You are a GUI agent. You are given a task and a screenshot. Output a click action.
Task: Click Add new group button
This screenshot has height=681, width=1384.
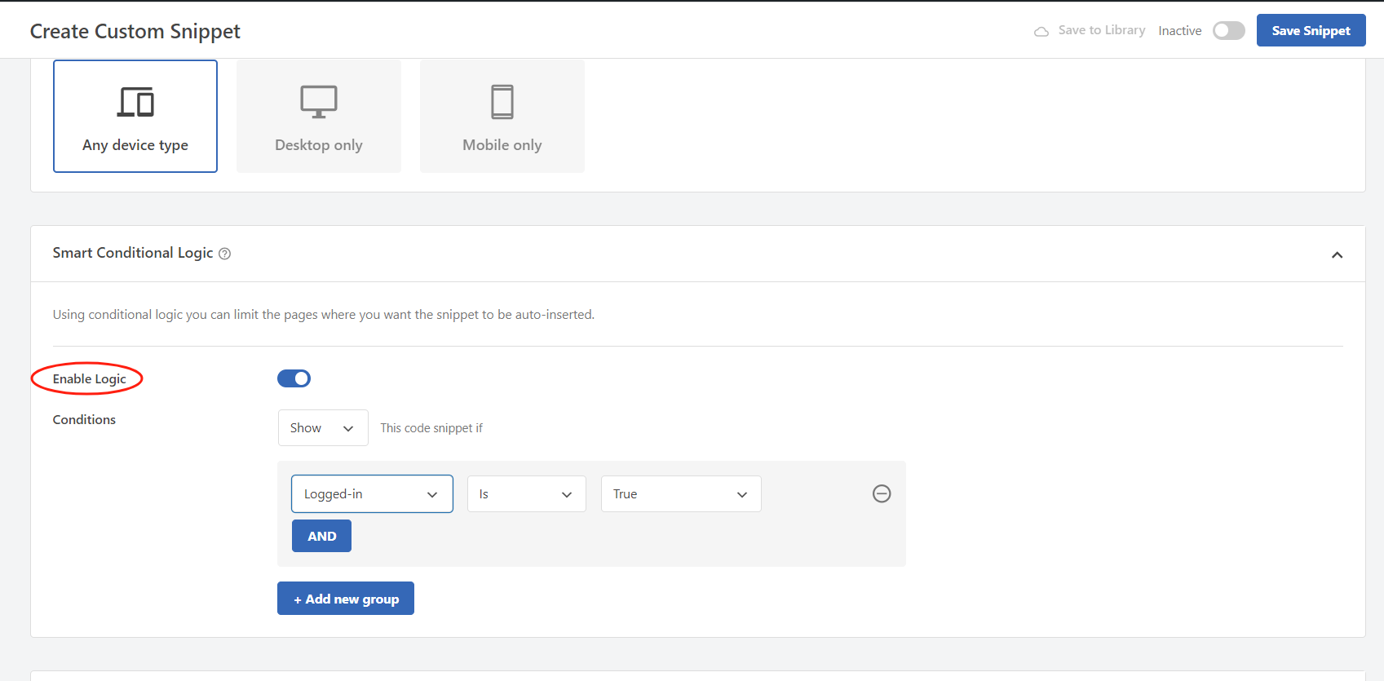346,599
